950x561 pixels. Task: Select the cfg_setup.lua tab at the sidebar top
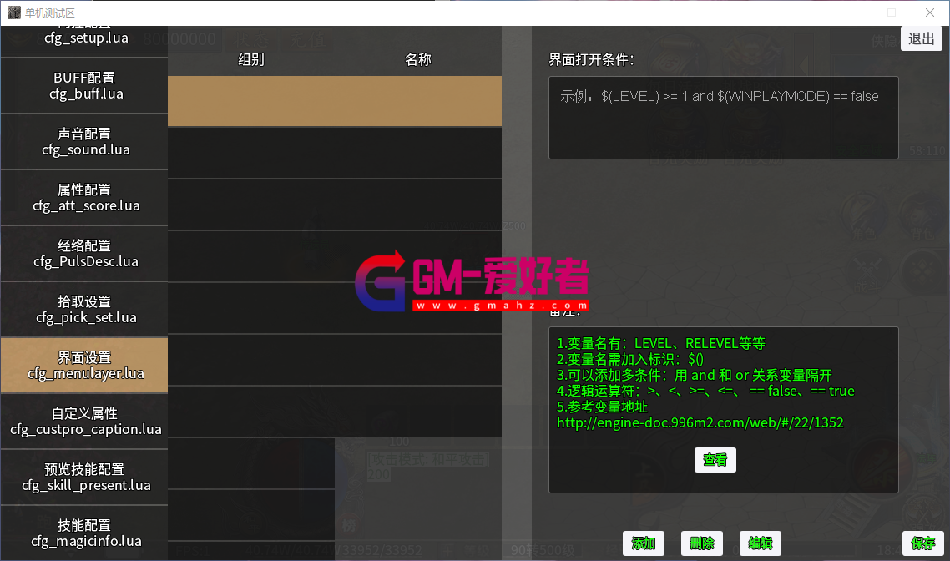point(84,41)
